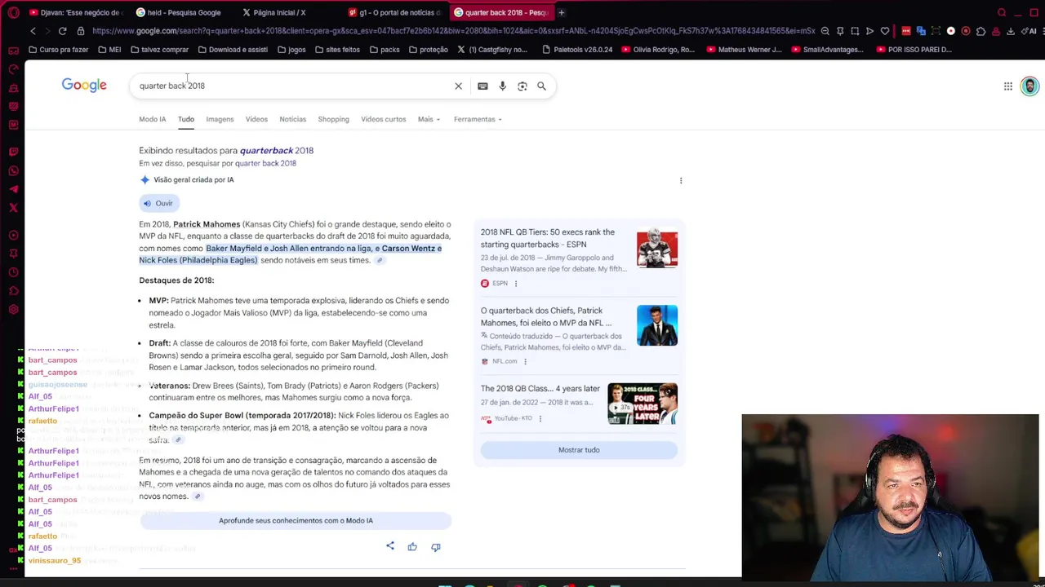Open three-dot menu next to ESPN source
1045x587 pixels.
[516, 284]
